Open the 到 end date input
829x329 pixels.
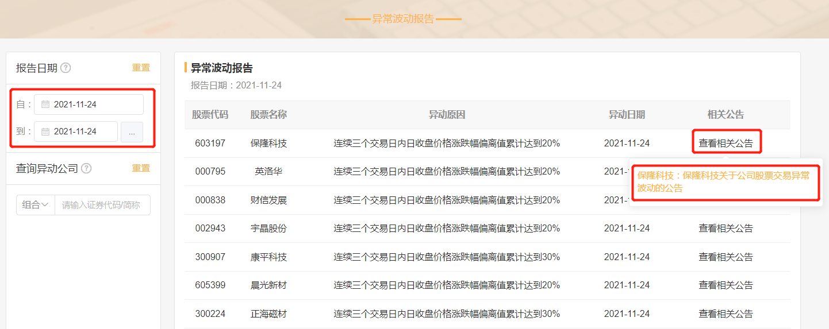point(76,131)
